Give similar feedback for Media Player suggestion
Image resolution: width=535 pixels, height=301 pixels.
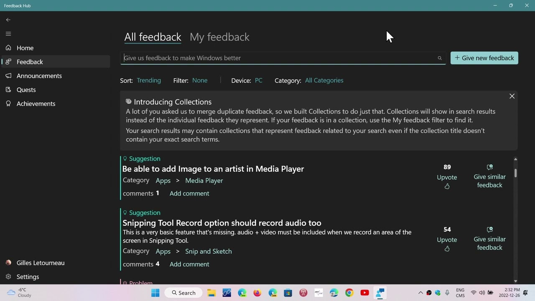pos(490,176)
